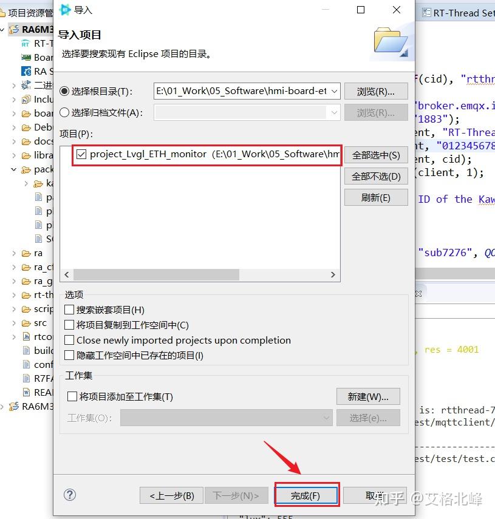Click right arrow of project list scrollbar
This screenshot has width=495, height=519.
point(333,274)
